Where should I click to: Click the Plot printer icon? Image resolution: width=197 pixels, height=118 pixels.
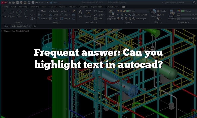[x=33, y=2]
